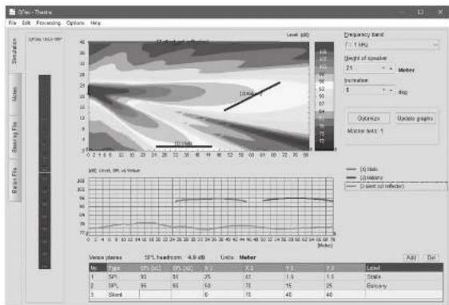This screenshot has width=449, height=305.
Task: Click the application icon in the title bar
Action: tap(12, 12)
